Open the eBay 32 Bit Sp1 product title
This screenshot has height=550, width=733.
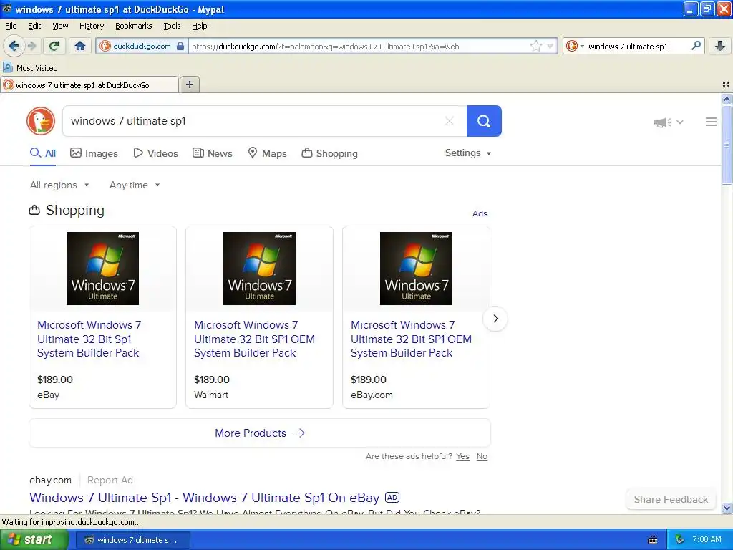(x=89, y=339)
